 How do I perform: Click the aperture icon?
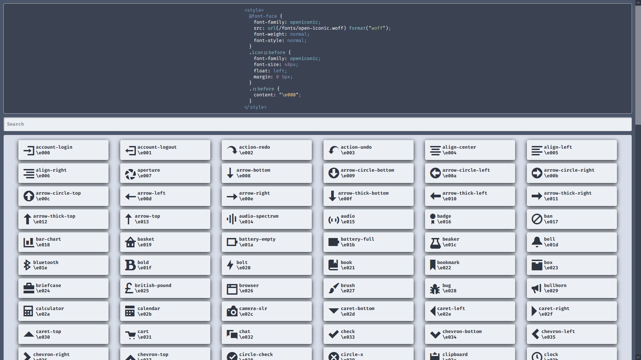coord(130,174)
